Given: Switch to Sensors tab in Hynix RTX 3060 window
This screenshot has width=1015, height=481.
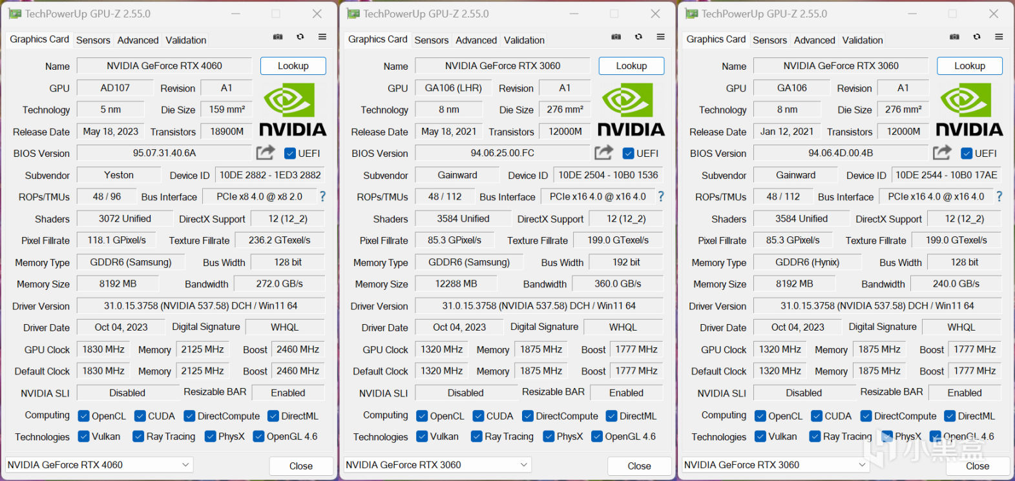Looking at the screenshot, I should click(770, 40).
